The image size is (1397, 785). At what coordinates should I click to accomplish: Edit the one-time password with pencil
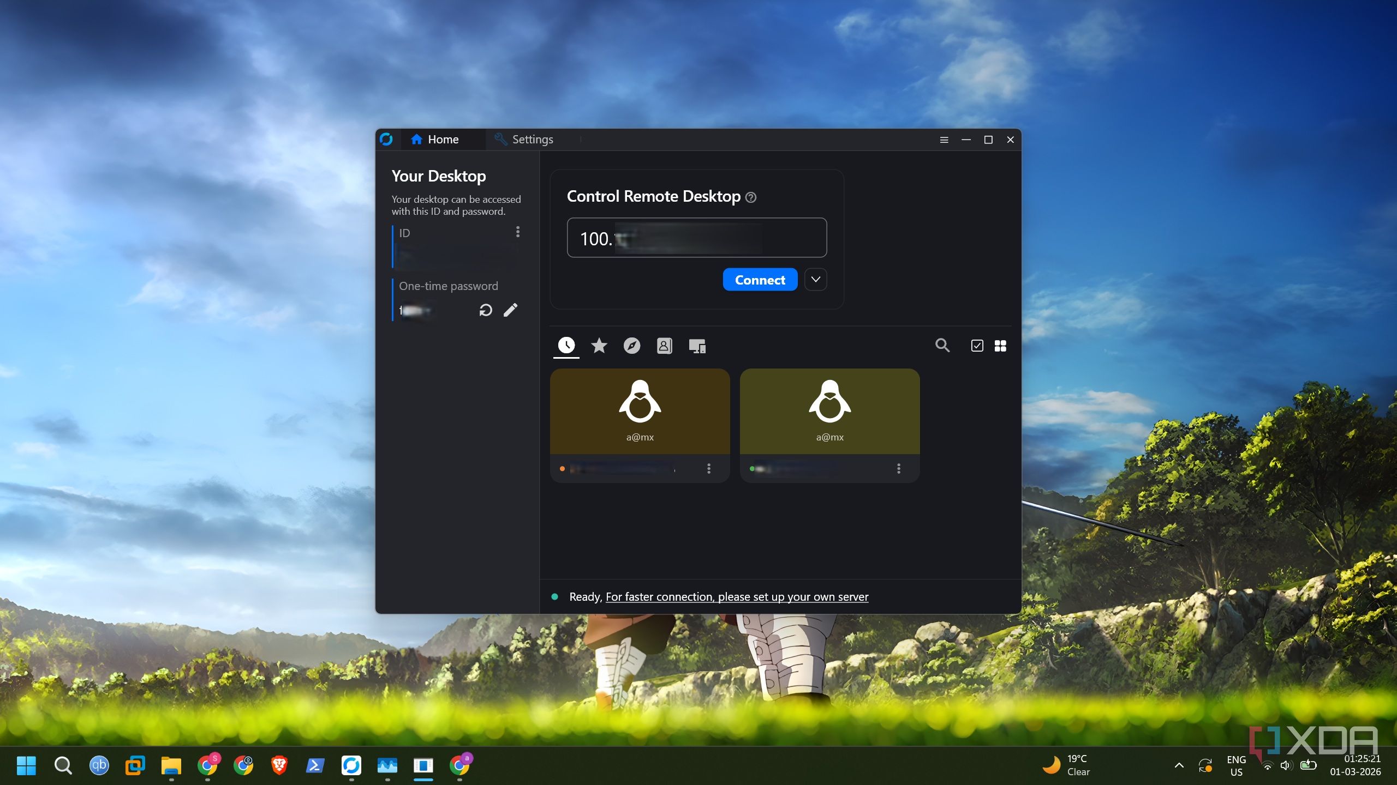(510, 310)
